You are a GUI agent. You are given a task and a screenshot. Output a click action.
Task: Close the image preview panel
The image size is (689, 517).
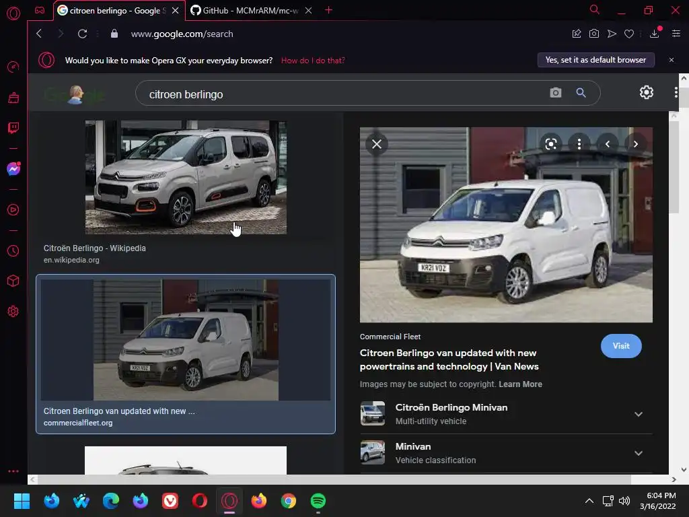click(x=377, y=144)
